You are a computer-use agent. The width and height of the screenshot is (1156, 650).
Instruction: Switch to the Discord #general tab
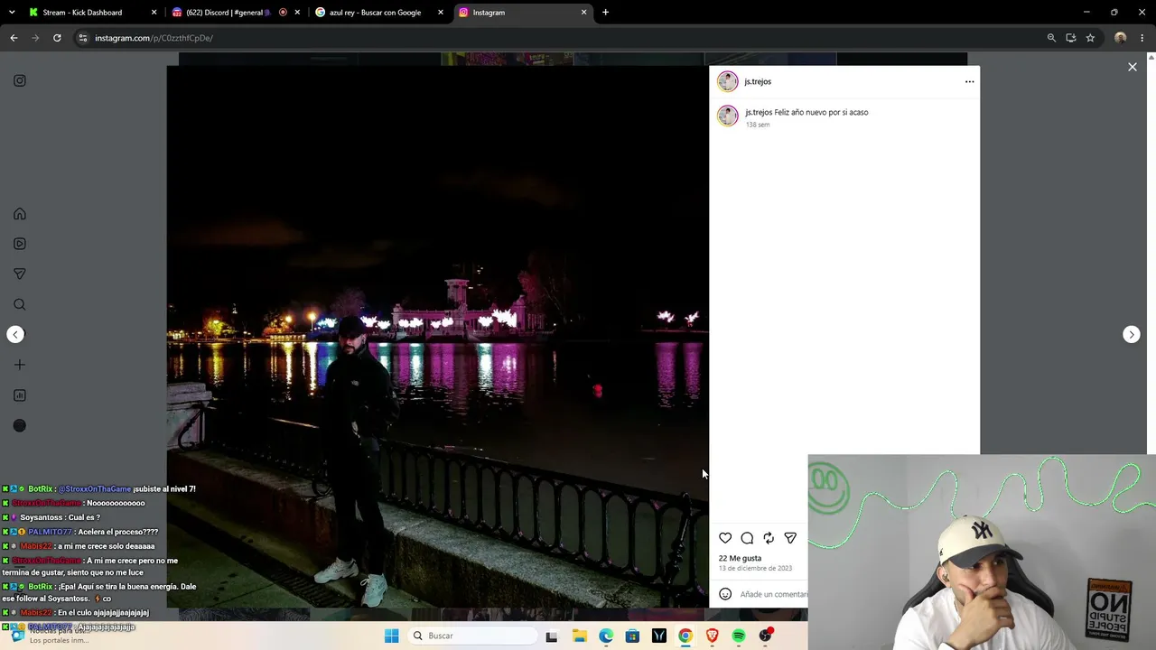(228, 13)
